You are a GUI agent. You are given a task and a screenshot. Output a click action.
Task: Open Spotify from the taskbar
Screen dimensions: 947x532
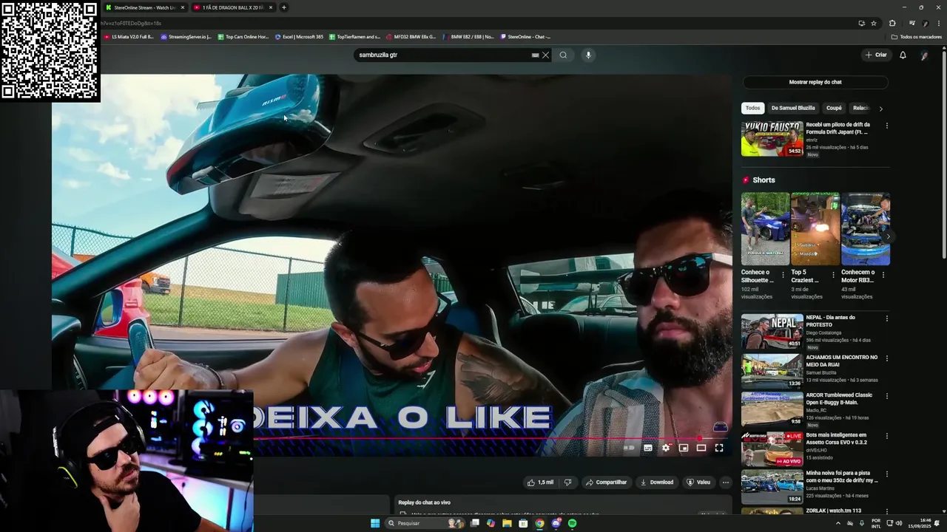[572, 523]
